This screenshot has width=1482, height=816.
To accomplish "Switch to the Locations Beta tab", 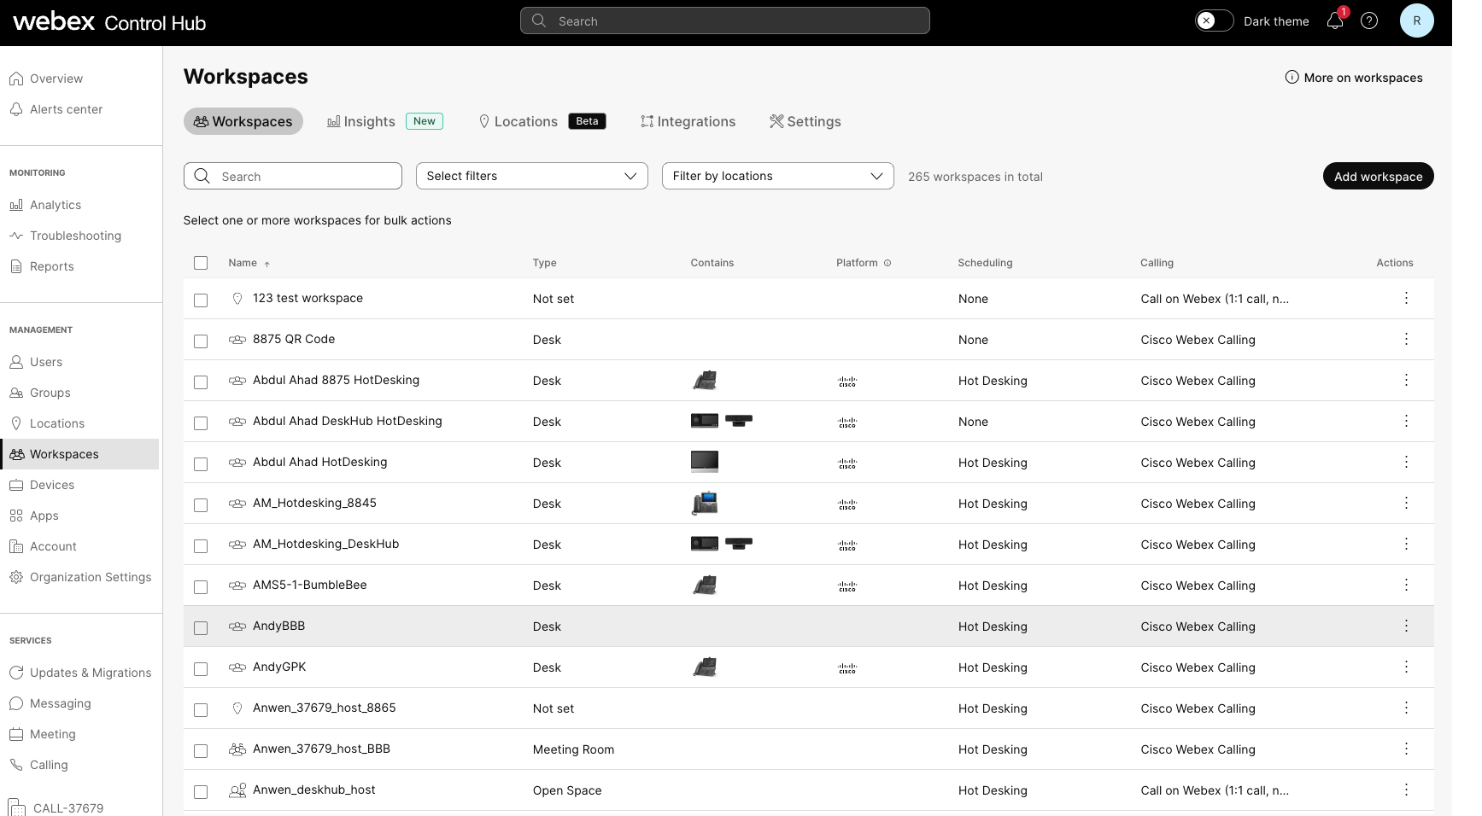I will (542, 121).
